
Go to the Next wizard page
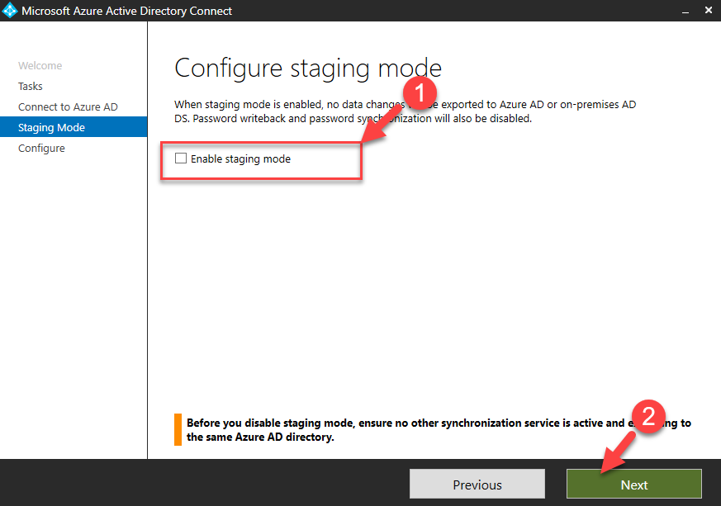(x=634, y=484)
